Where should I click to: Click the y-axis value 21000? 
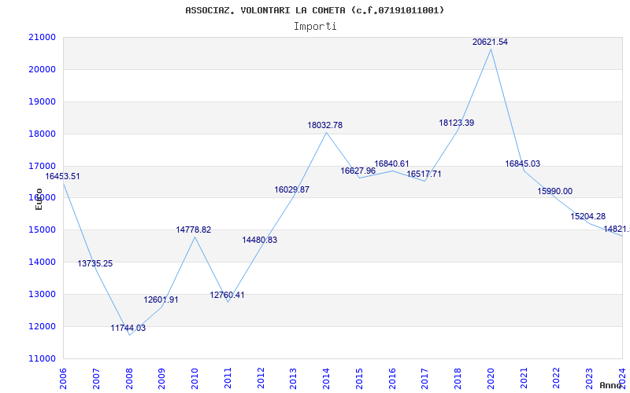pos(42,37)
